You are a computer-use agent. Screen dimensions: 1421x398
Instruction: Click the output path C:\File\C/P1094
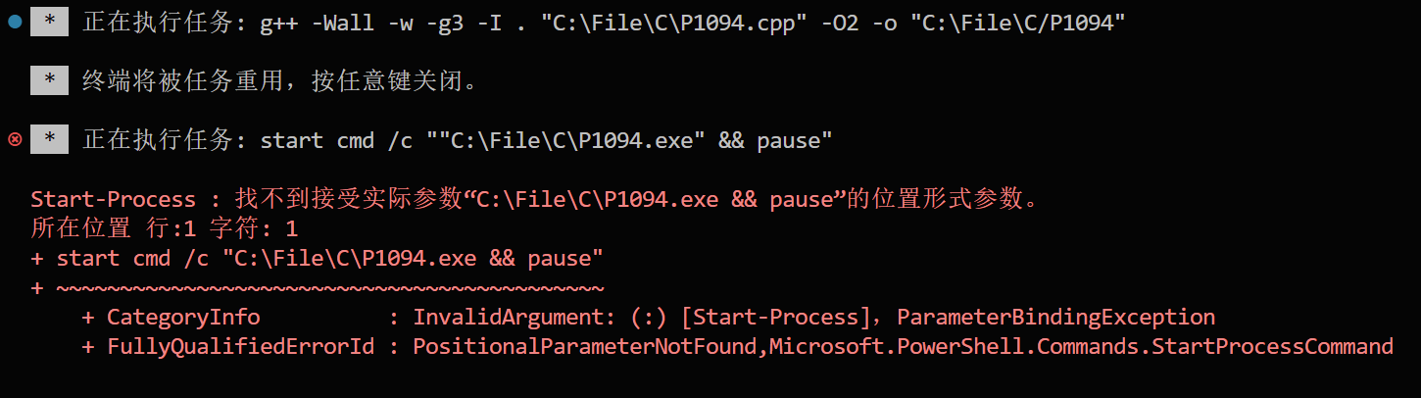1018,23
